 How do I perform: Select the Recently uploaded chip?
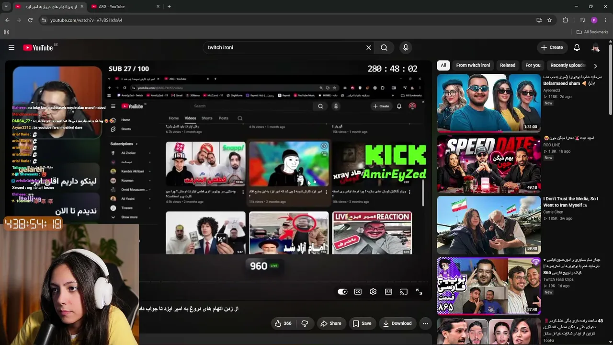(568, 65)
